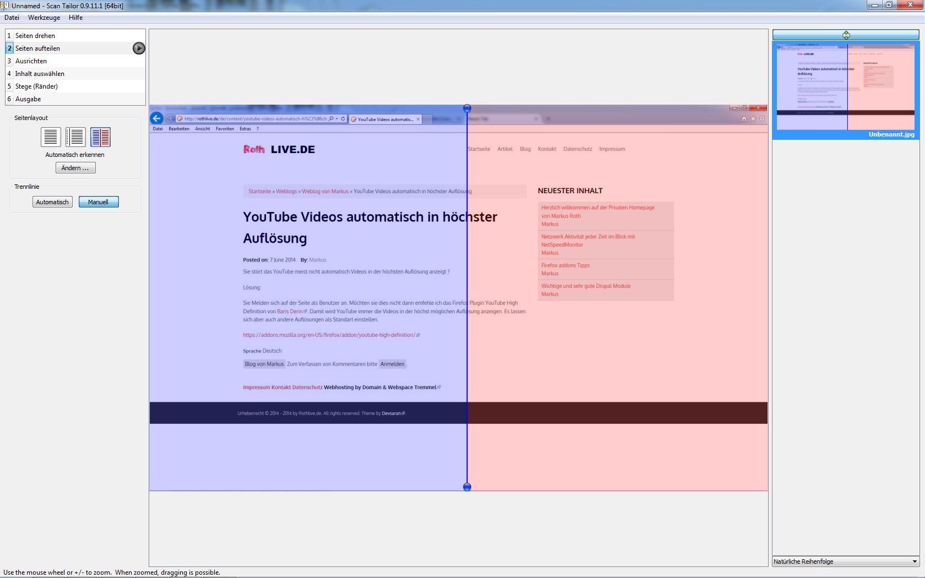Viewport: 925px width, 578px height.
Task: Select the page with margin layout icon
Action: (x=75, y=137)
